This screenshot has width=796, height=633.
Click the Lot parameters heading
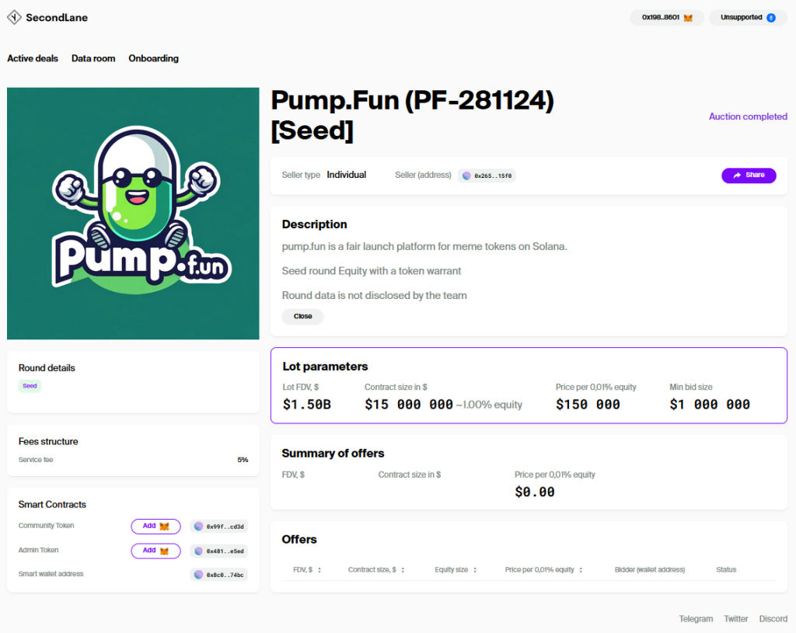pos(325,367)
